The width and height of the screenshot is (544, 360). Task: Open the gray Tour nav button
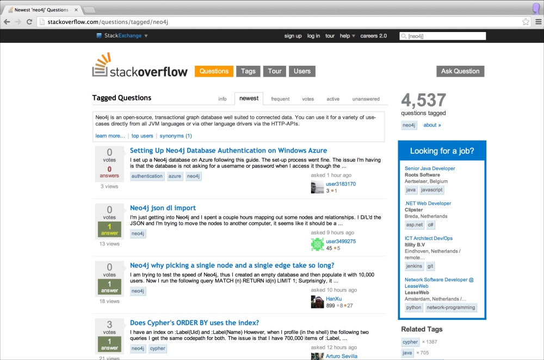pos(274,71)
